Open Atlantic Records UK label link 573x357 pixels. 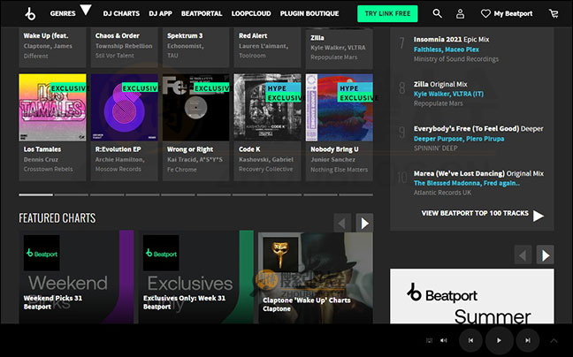click(442, 193)
